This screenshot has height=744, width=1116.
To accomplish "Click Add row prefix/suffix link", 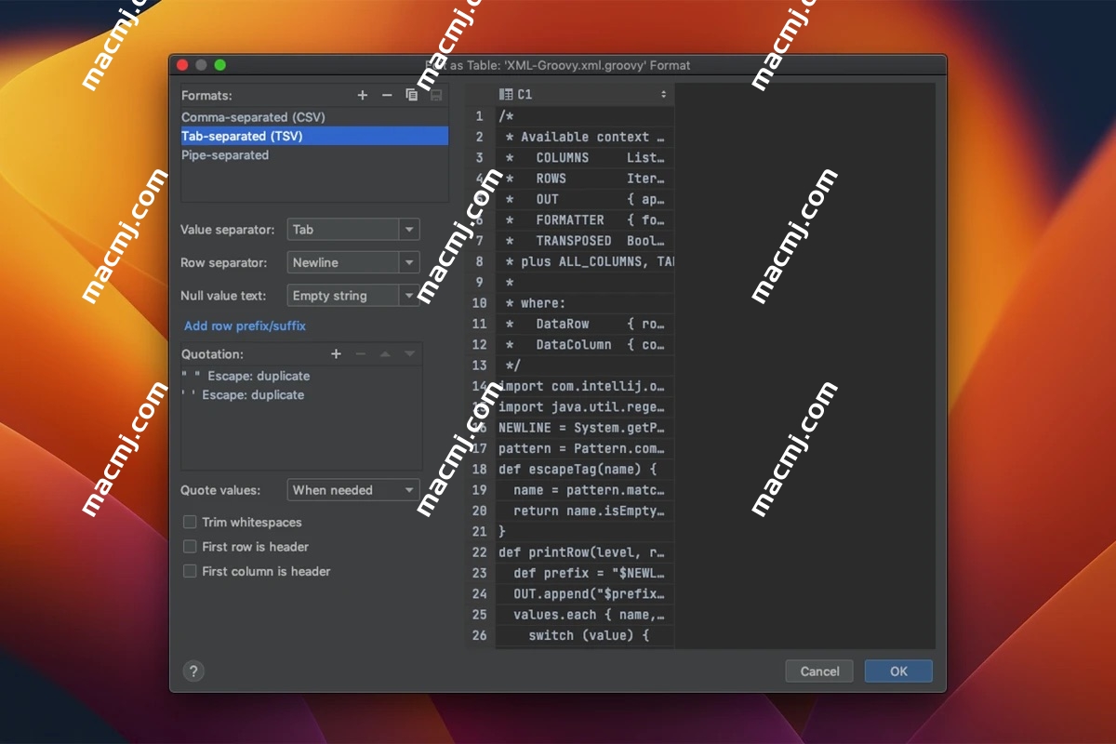I will coord(245,325).
